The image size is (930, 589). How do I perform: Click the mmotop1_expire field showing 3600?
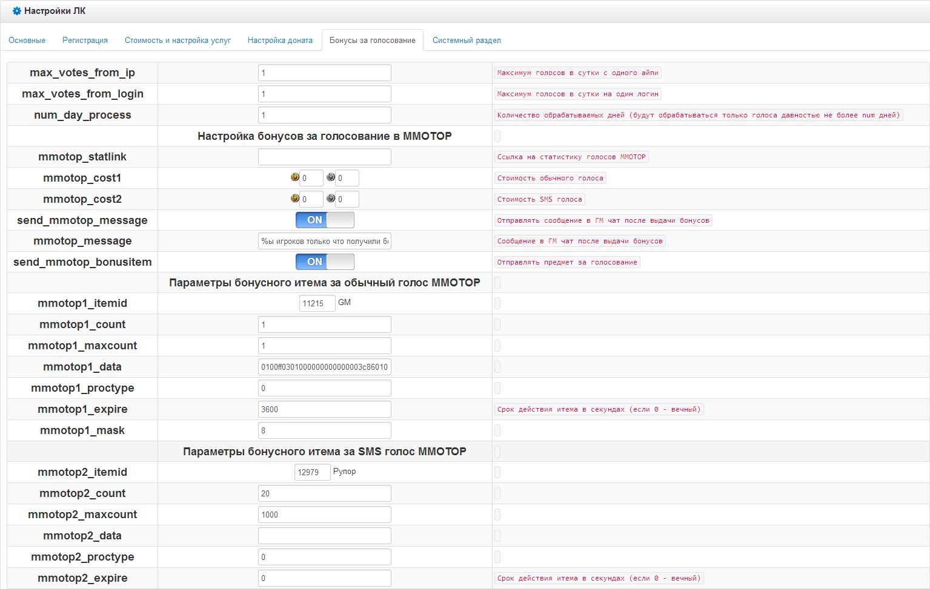tap(325, 409)
